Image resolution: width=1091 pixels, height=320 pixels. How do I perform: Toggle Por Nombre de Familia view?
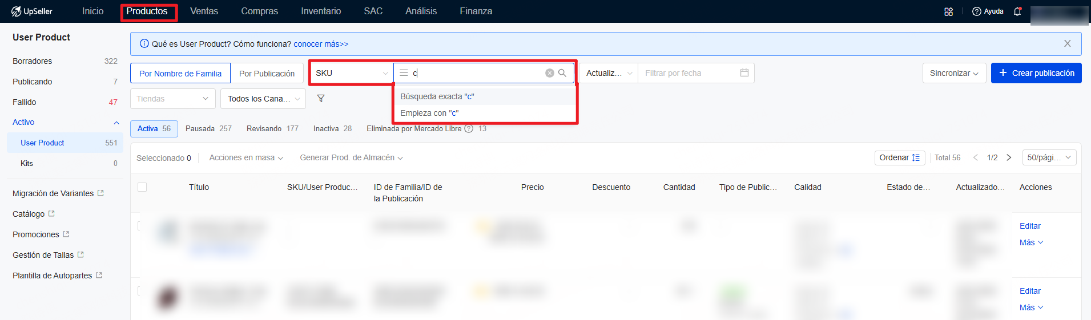pos(180,74)
